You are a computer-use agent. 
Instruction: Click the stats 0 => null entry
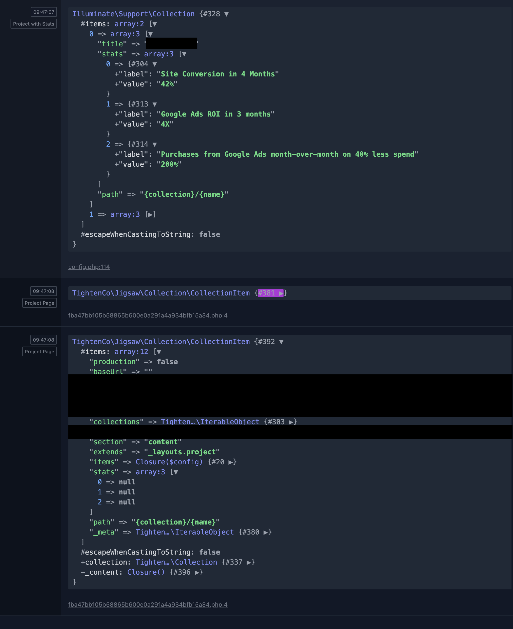click(116, 482)
